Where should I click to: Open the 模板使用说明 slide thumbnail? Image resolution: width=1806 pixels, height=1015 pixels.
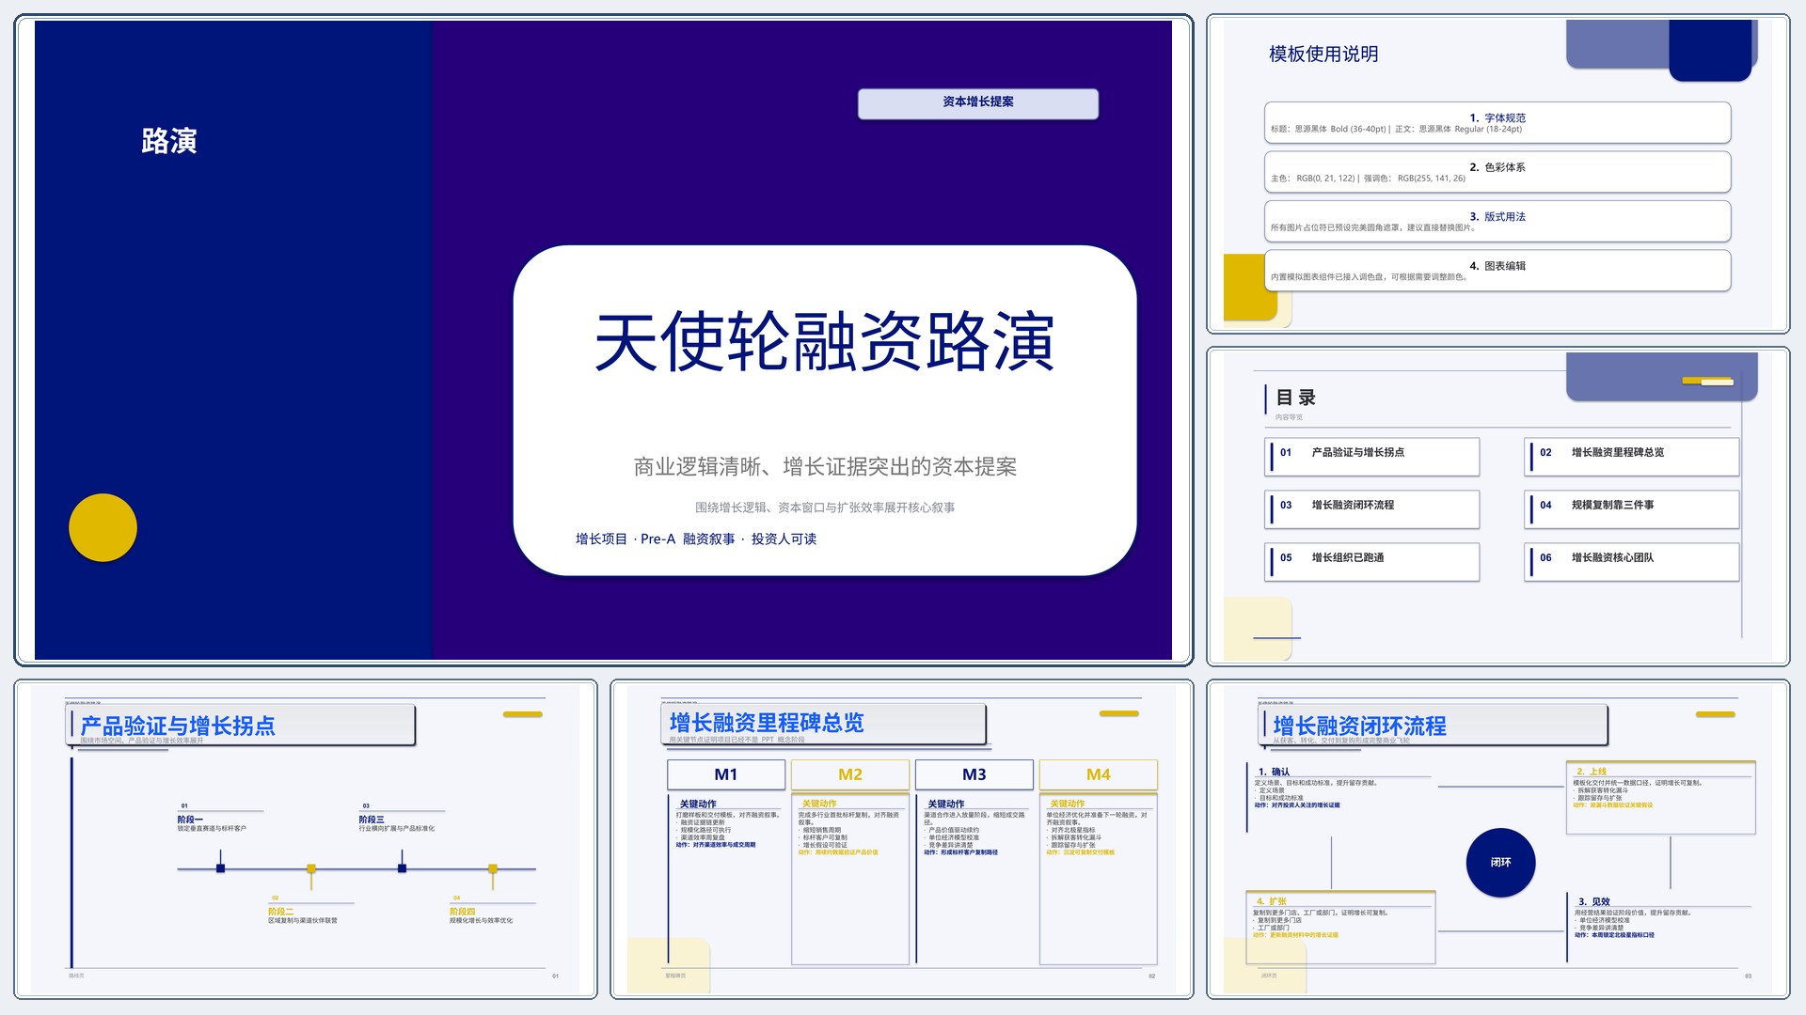(1497, 174)
